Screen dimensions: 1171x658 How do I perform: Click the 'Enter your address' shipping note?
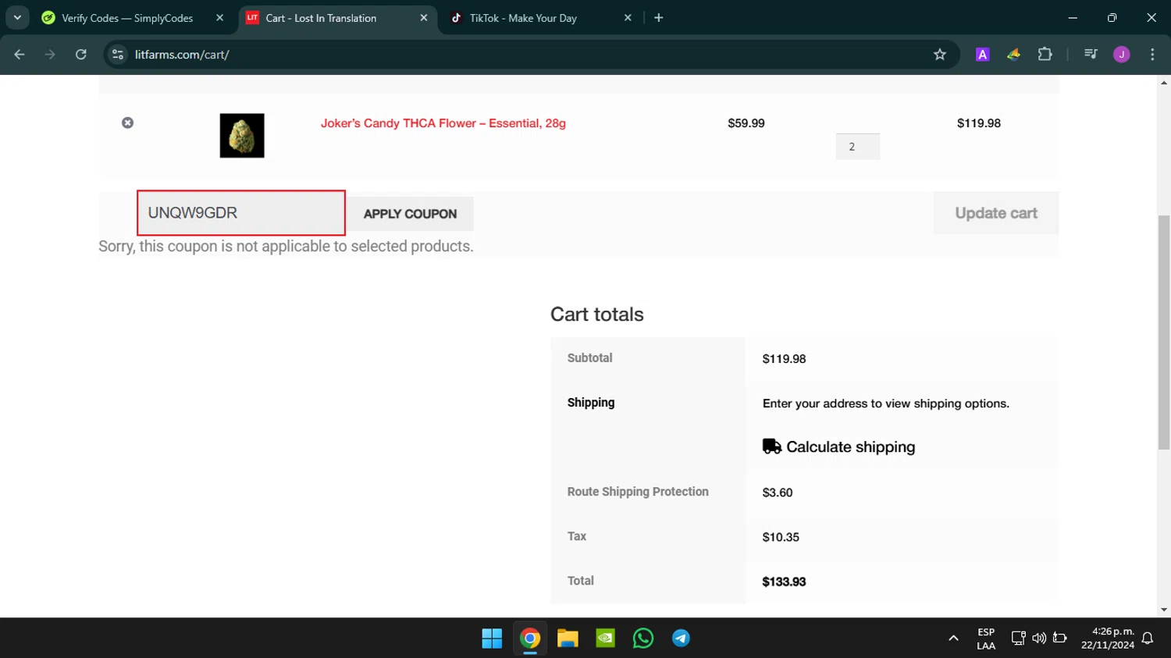[886, 404]
